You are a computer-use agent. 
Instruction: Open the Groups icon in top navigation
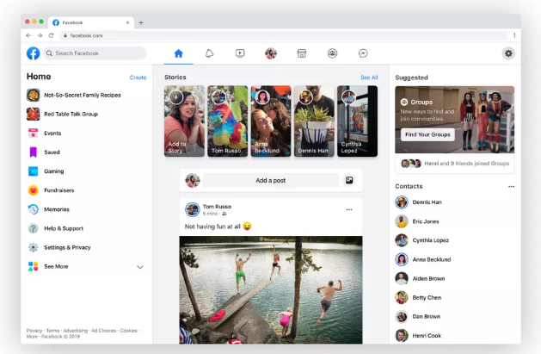coord(332,53)
